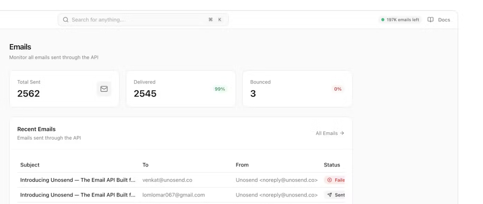483x204 pixels.
Task: Click the arrow next to All Emails
Action: coord(342,133)
